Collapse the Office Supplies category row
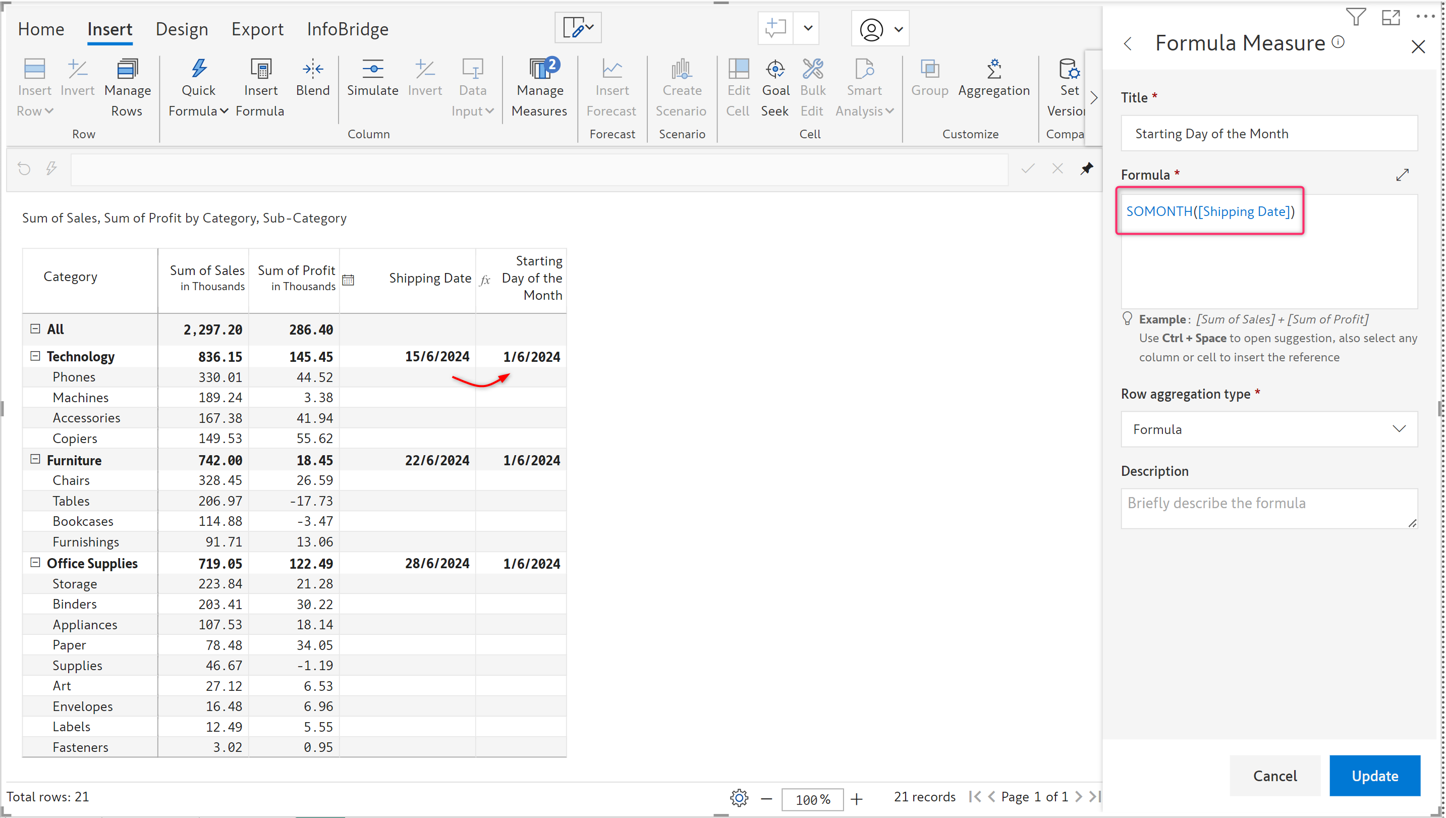Viewport: 1446px width, 818px height. tap(35, 563)
